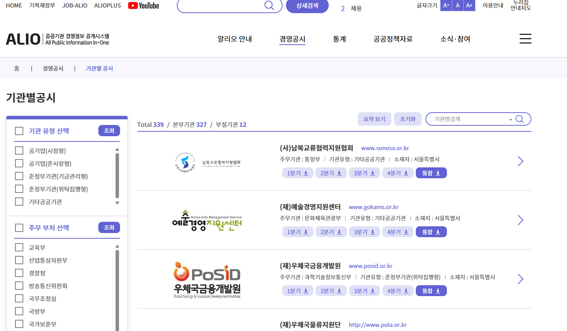Click the magnifier in the top search bar
This screenshot has width=567, height=331.
tap(269, 6)
